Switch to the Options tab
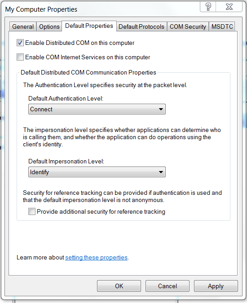The width and height of the screenshot is (247, 303). pyautogui.click(x=49, y=26)
